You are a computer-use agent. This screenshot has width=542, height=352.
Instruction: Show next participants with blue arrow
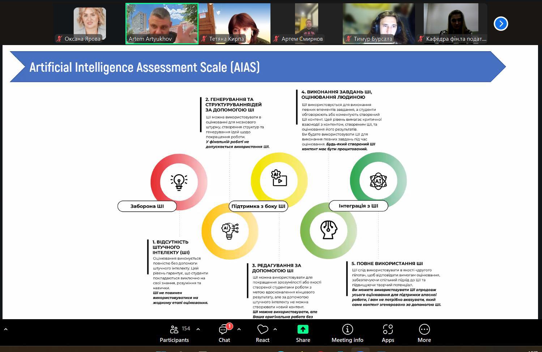(x=501, y=24)
